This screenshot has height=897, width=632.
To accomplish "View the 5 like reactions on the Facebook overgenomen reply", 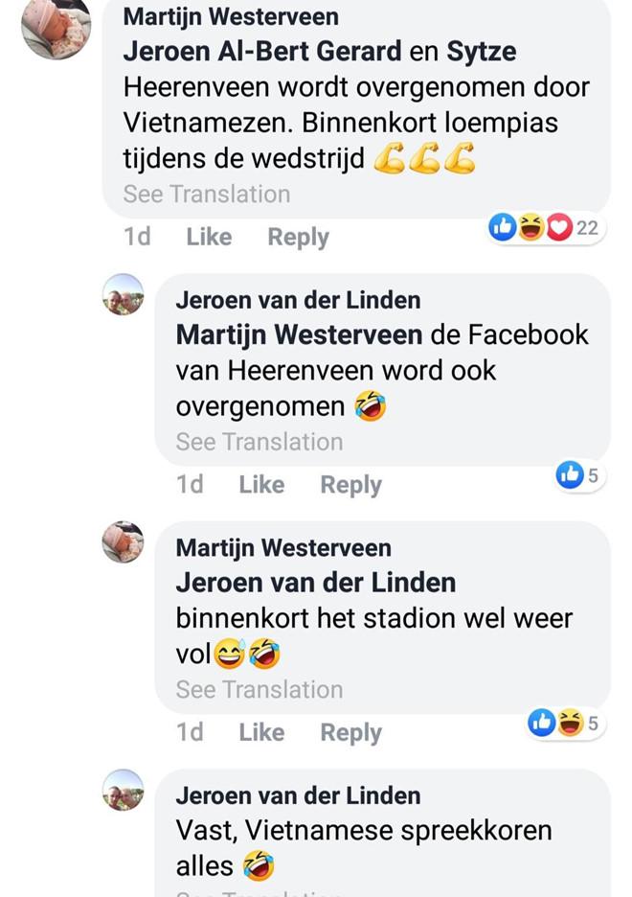I will point(579,474).
